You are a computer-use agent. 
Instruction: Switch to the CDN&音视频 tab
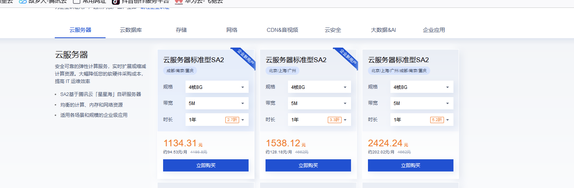point(282,30)
